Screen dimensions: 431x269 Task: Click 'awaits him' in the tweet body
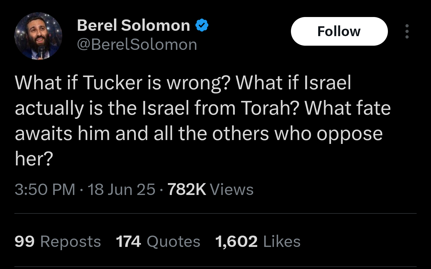[63, 133]
